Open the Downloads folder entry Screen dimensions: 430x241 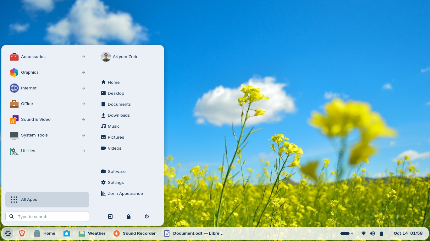pyautogui.click(x=119, y=115)
